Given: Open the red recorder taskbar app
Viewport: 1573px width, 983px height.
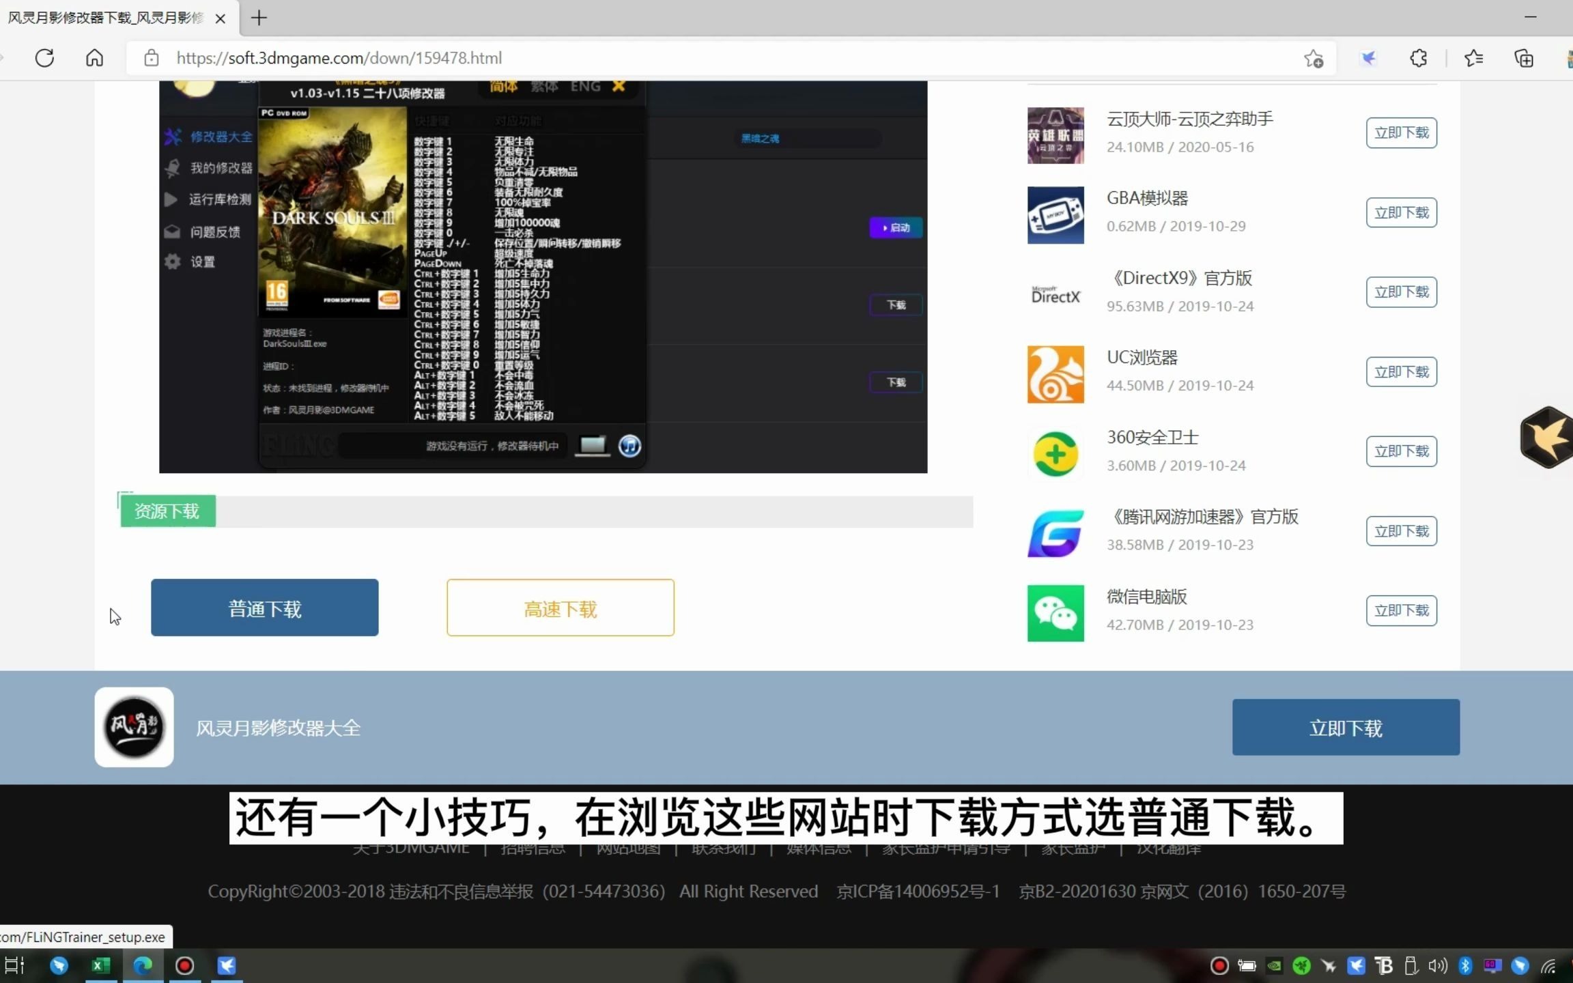Looking at the screenshot, I should tap(184, 965).
